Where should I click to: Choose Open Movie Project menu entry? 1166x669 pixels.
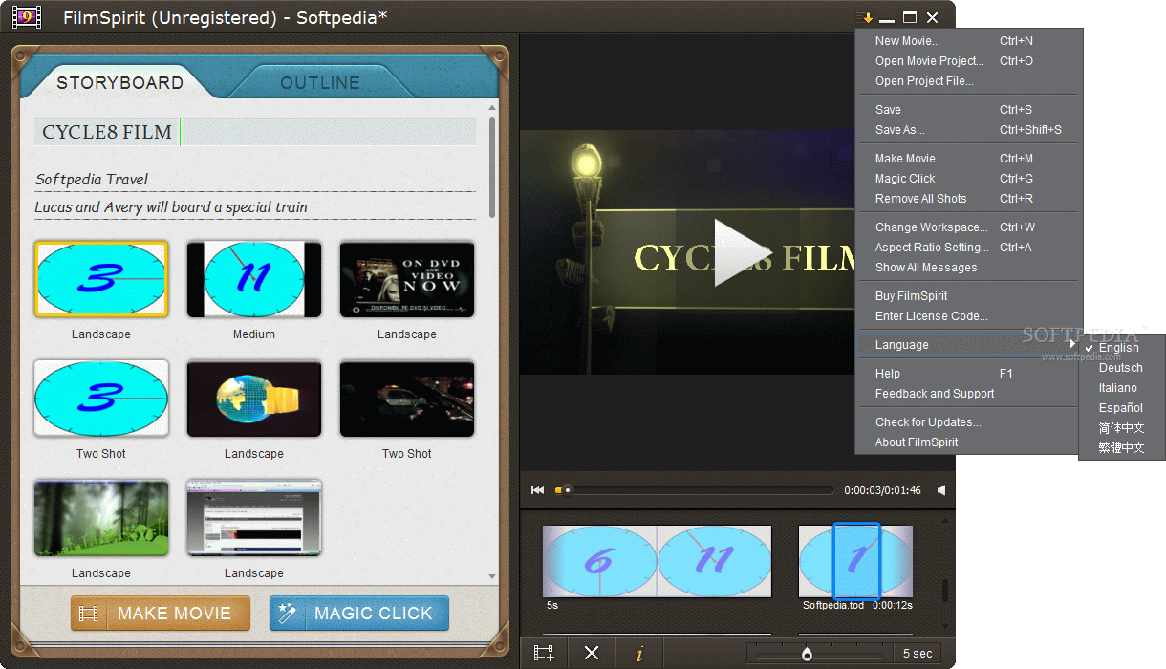coord(969,61)
